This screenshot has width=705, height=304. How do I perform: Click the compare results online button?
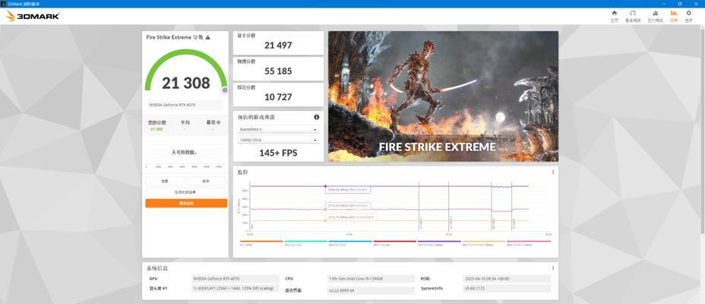pyautogui.click(x=185, y=192)
